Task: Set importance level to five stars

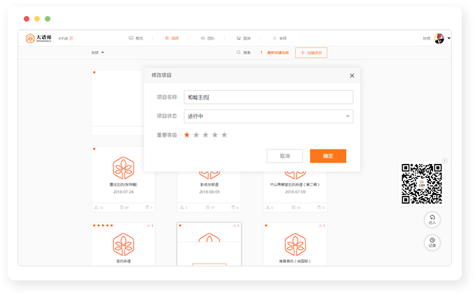Action: [225, 135]
